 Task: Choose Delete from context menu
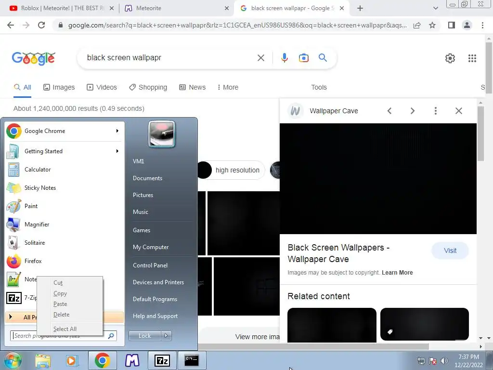point(70,315)
